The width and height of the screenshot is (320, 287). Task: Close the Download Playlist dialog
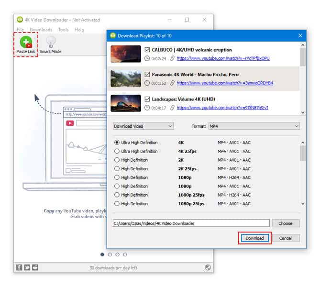tap(300, 36)
